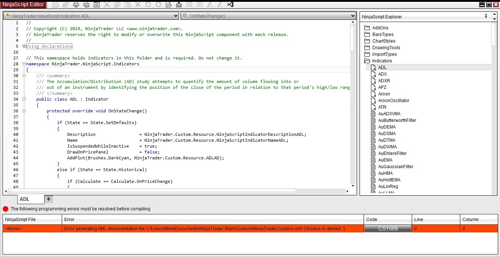Screen dimensions: 500x257
Task: Select the AuADXVMA indicator file
Action: tap(385, 114)
